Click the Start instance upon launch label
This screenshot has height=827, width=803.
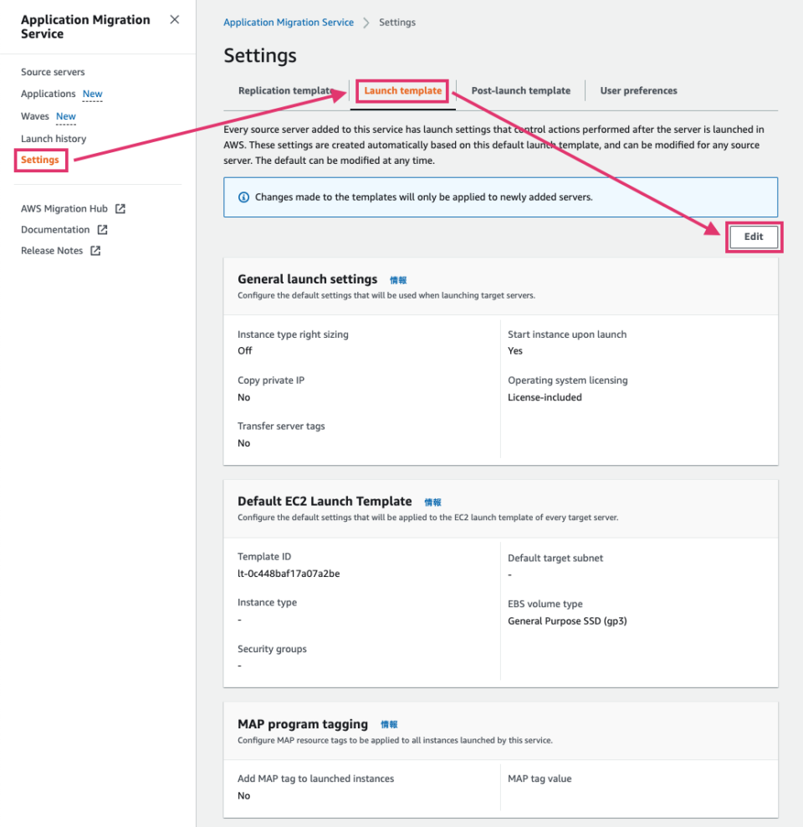point(567,334)
